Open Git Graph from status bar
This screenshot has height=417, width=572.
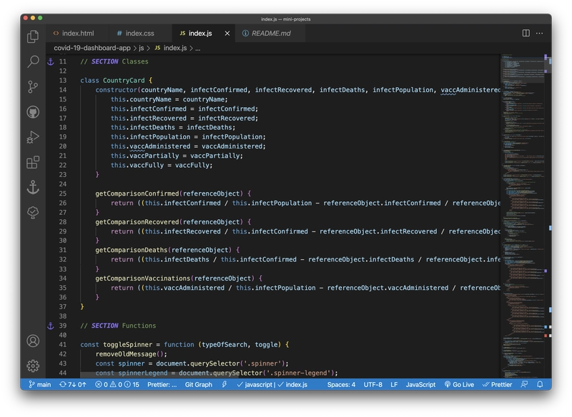(199, 385)
